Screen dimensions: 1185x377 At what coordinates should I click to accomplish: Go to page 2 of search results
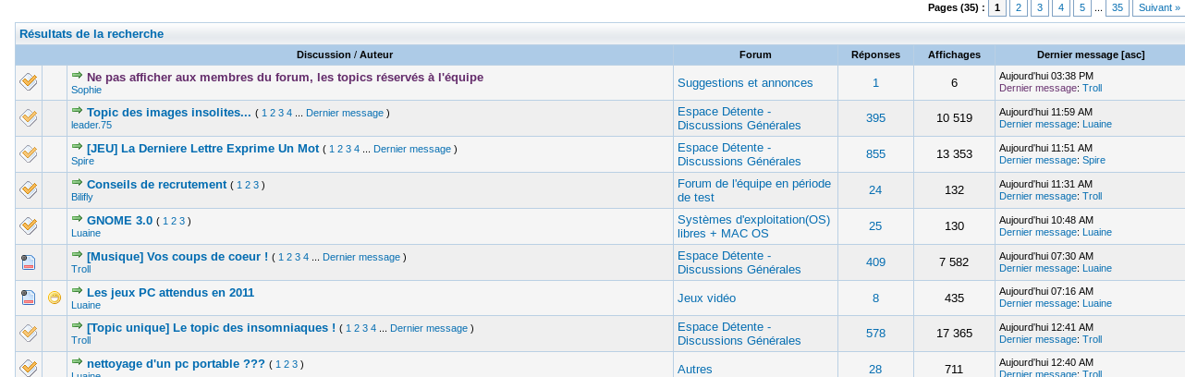[1018, 7]
